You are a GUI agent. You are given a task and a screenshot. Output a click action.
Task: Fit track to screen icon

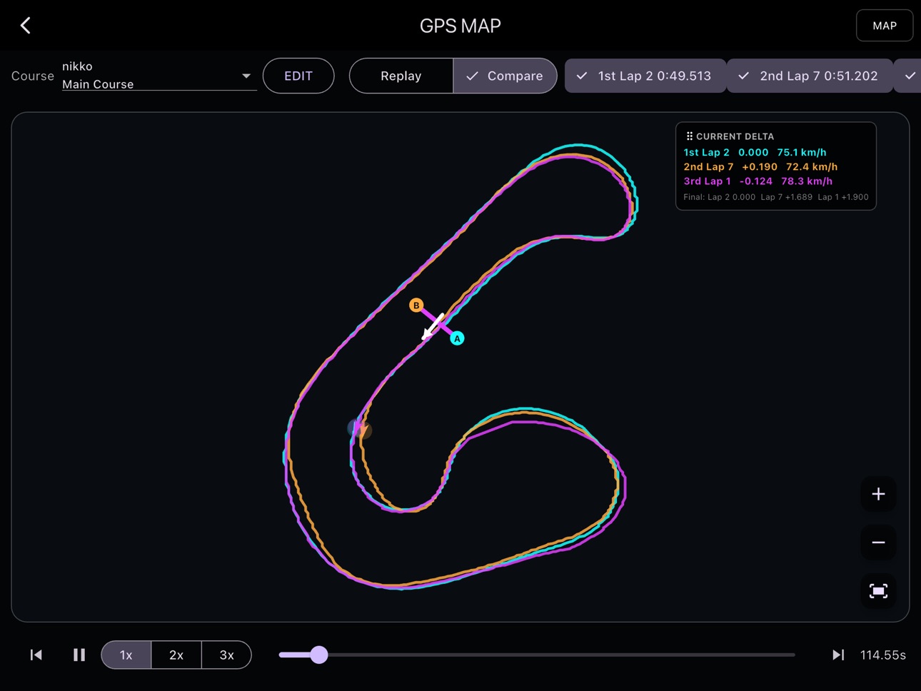[878, 591]
